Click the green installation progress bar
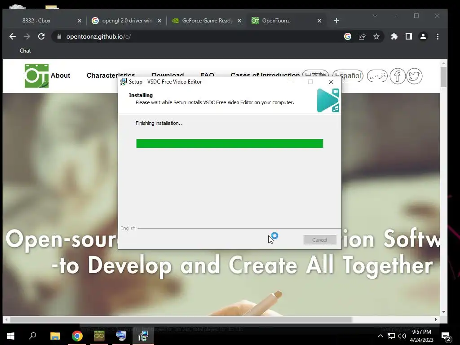 click(230, 143)
